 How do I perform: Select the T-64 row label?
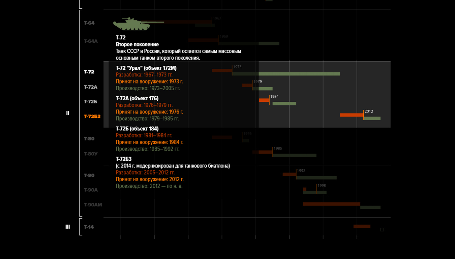pyautogui.click(x=89, y=23)
